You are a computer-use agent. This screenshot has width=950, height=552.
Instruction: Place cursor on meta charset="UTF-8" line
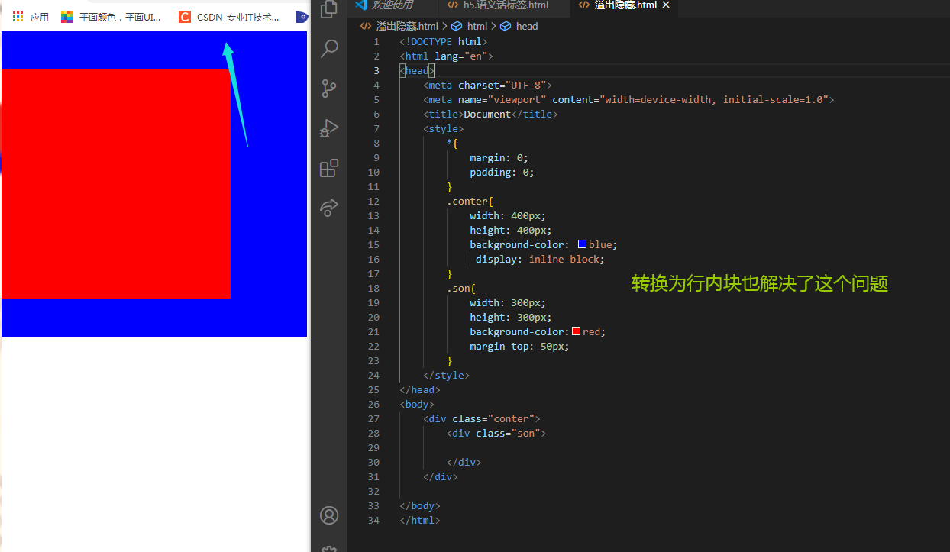(x=487, y=85)
